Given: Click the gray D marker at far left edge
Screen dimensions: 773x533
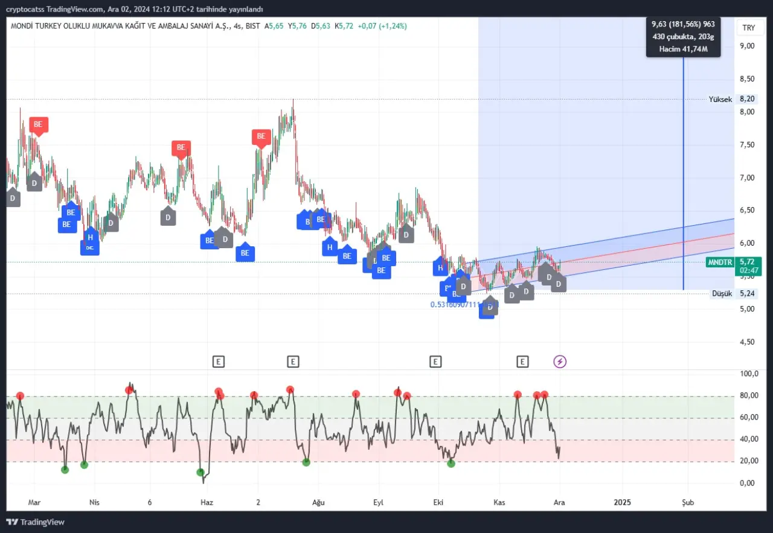Looking at the screenshot, I should pos(12,197).
